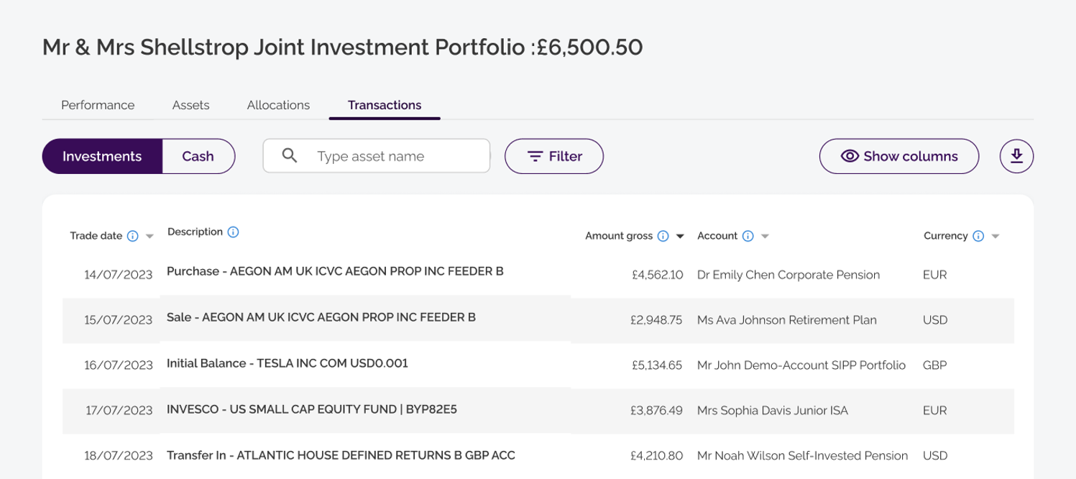
Task: Click the search magnifier icon
Action: (x=290, y=156)
